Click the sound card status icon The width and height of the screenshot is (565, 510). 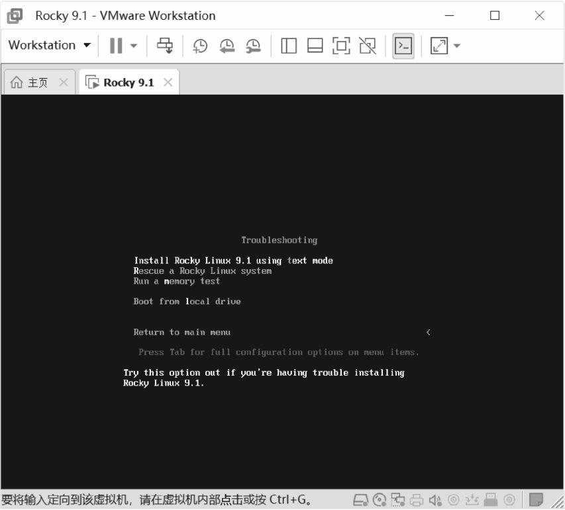click(435, 500)
